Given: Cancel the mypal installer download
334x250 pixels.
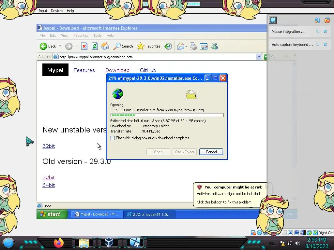Looking at the screenshot, I should (x=211, y=152).
